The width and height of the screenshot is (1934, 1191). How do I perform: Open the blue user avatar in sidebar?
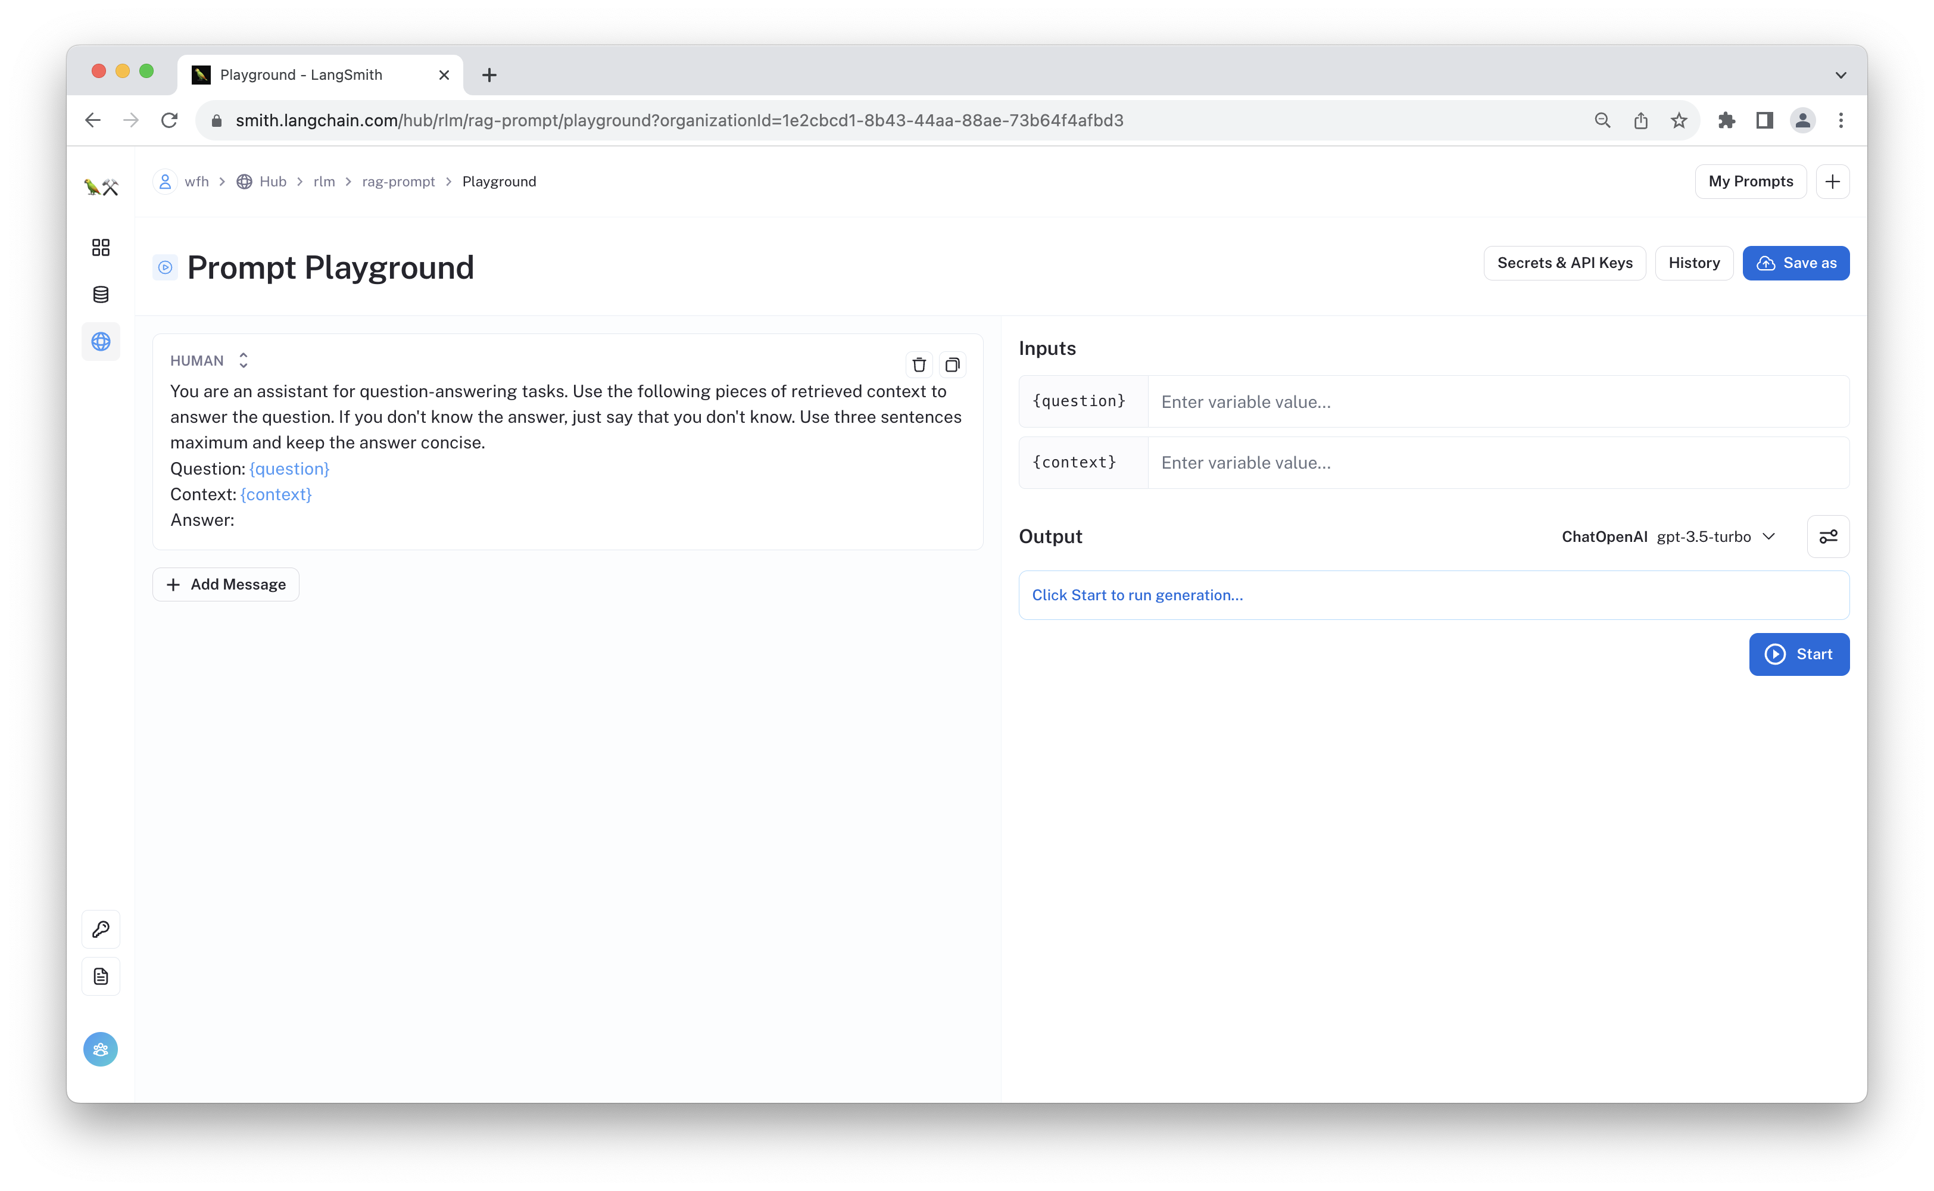tap(101, 1049)
